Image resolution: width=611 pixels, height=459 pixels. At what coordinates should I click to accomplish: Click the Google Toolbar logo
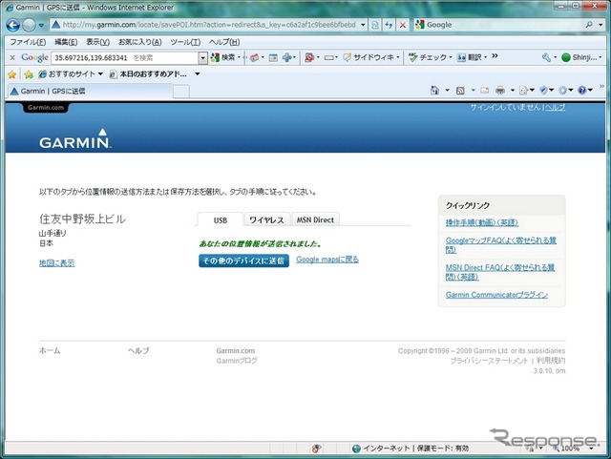click(34, 57)
